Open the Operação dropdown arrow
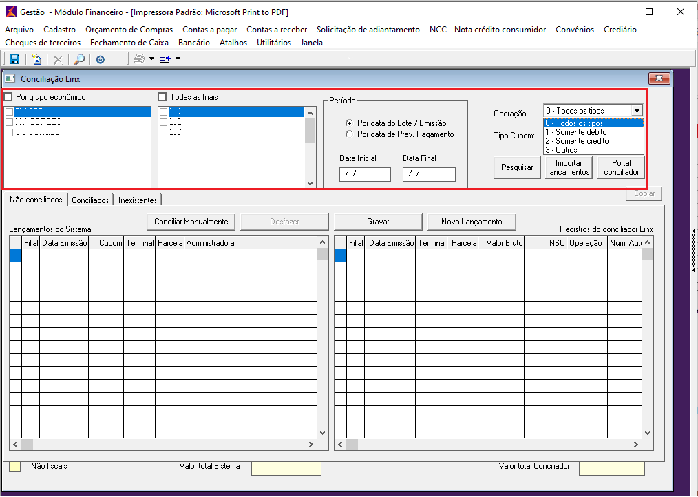Viewport: 698px width, 497px height. (637, 111)
